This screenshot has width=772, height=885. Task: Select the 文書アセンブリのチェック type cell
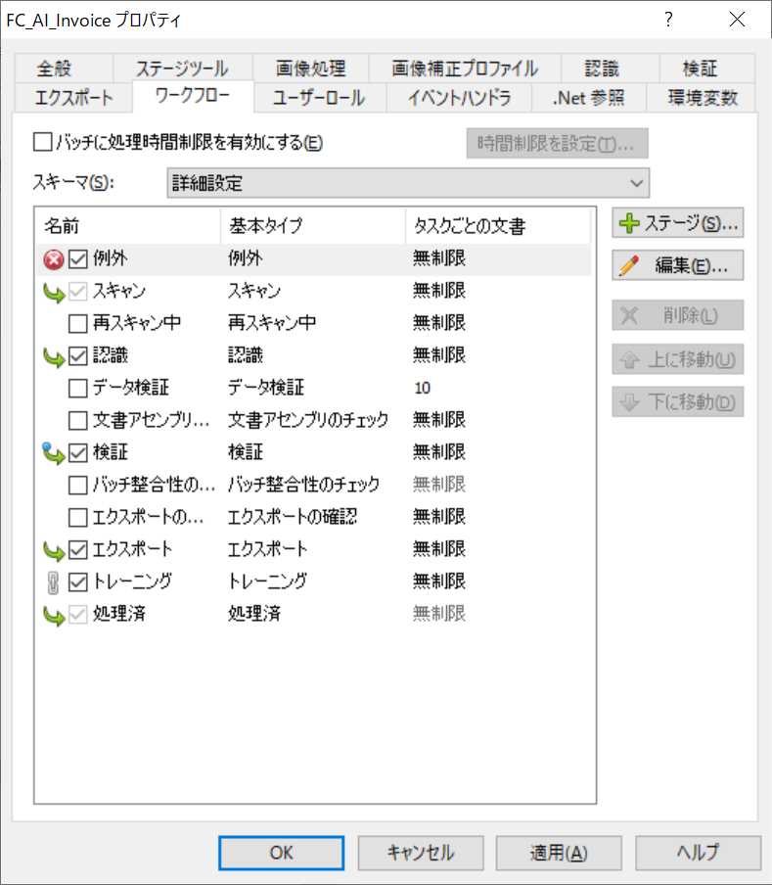308,421
